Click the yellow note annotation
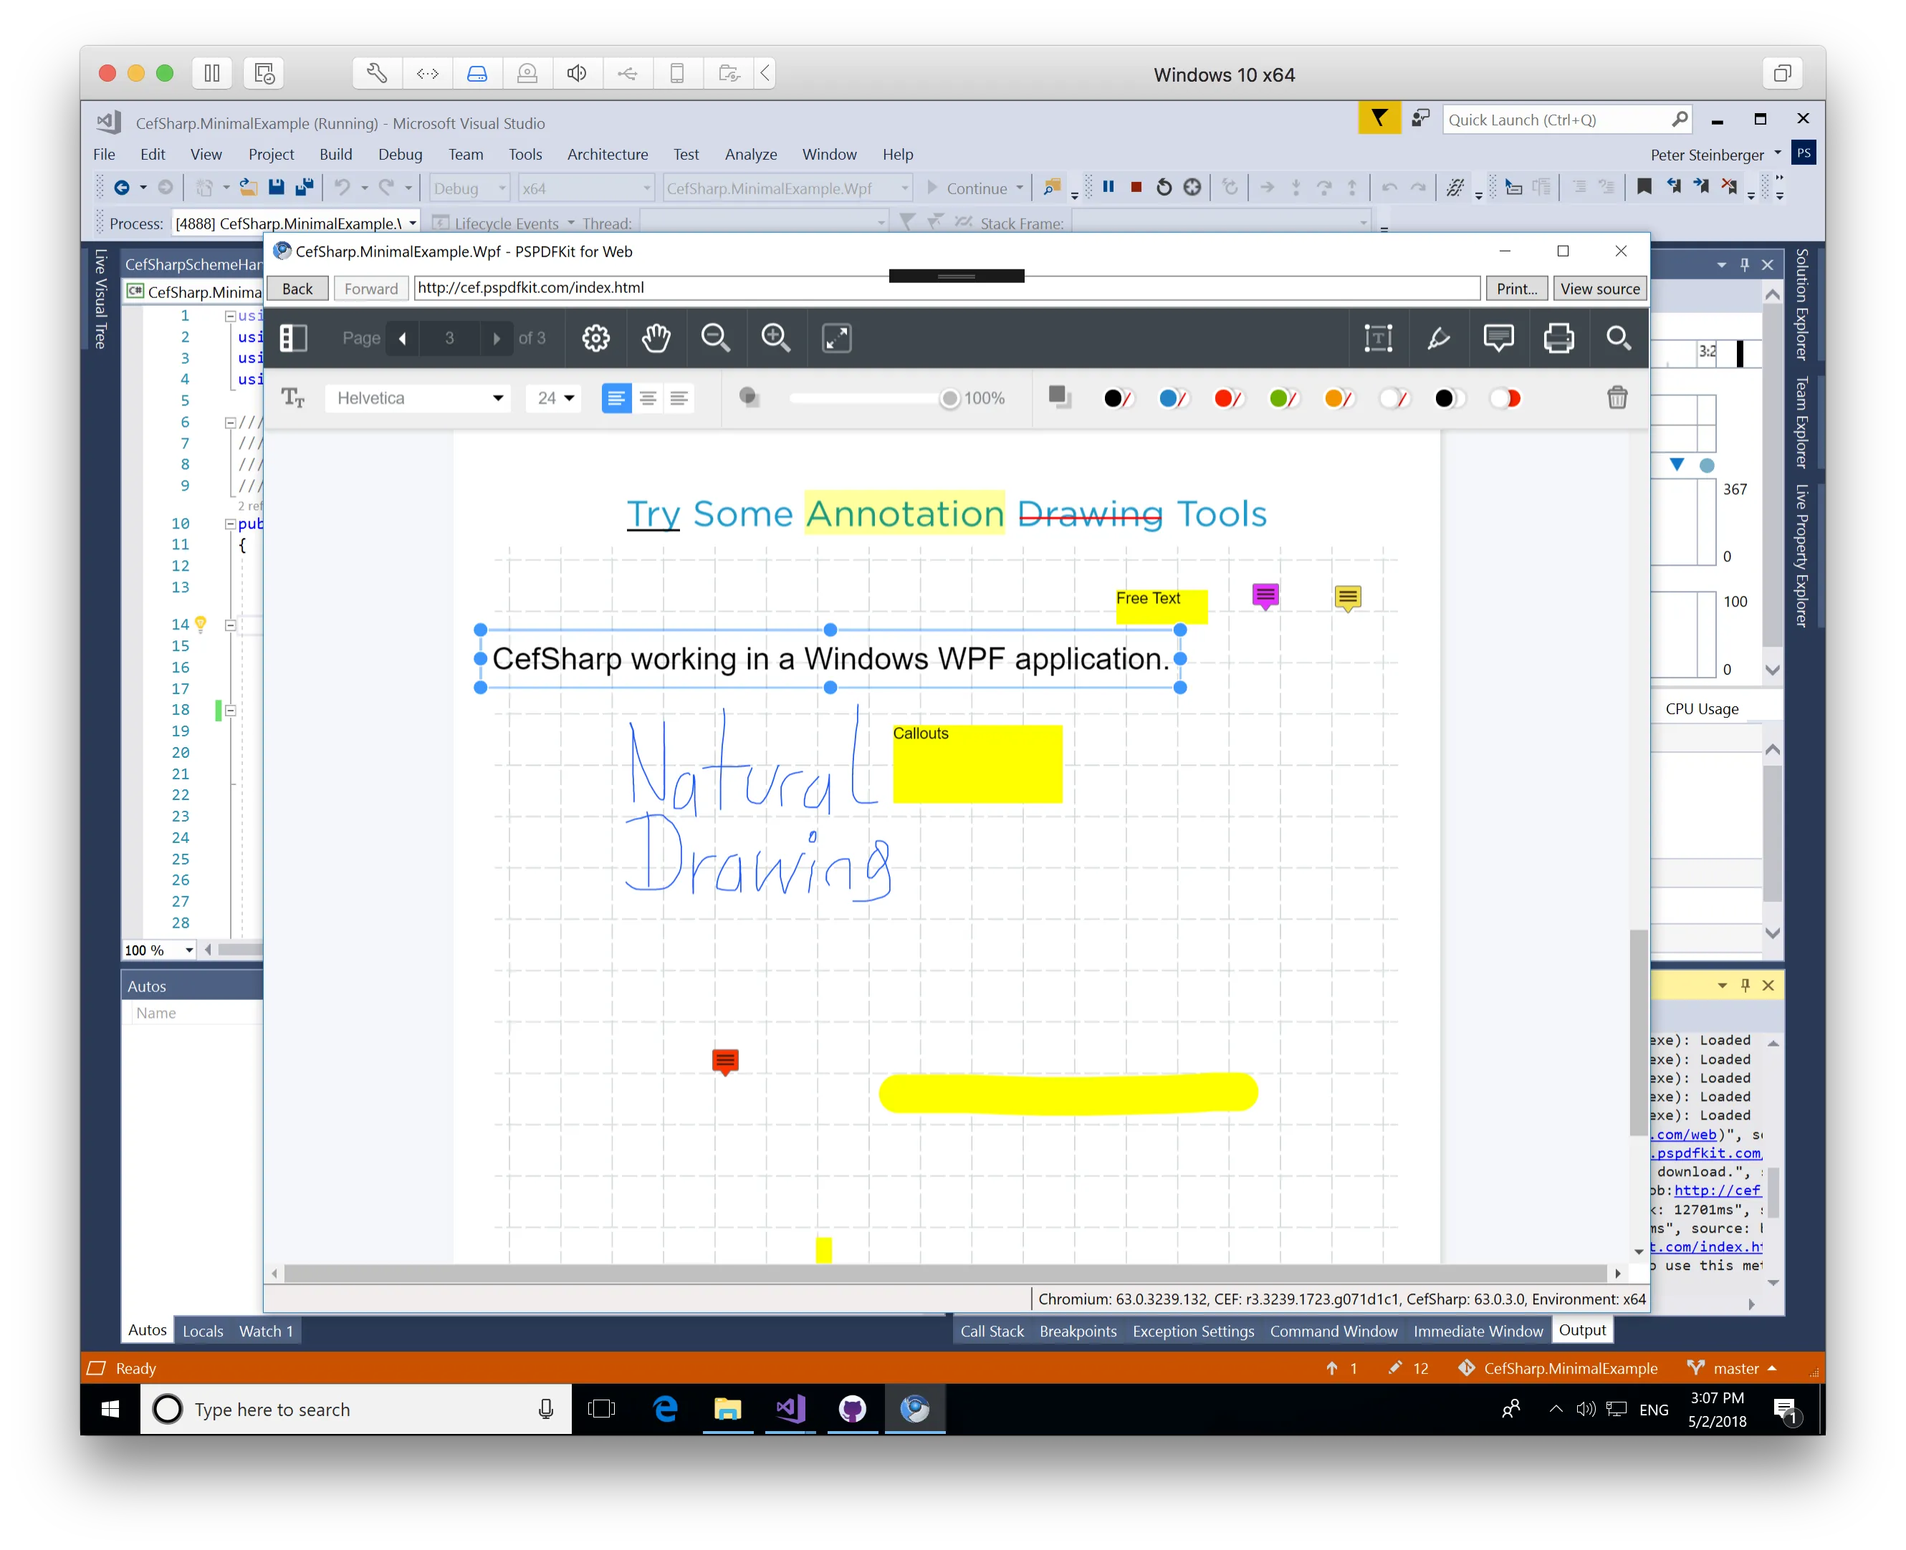This screenshot has width=1906, height=1550. click(x=1347, y=597)
